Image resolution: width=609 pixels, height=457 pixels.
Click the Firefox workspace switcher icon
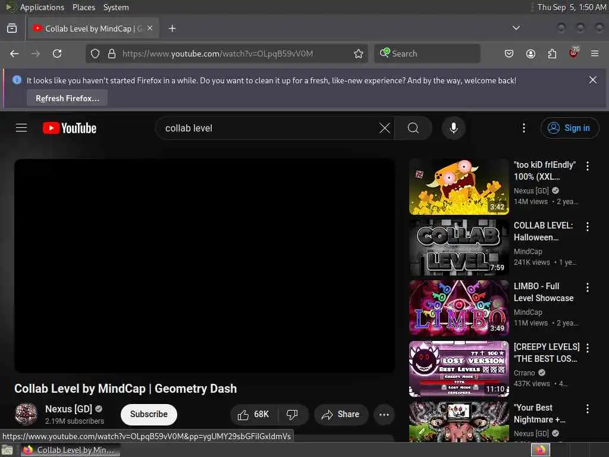pos(541,450)
